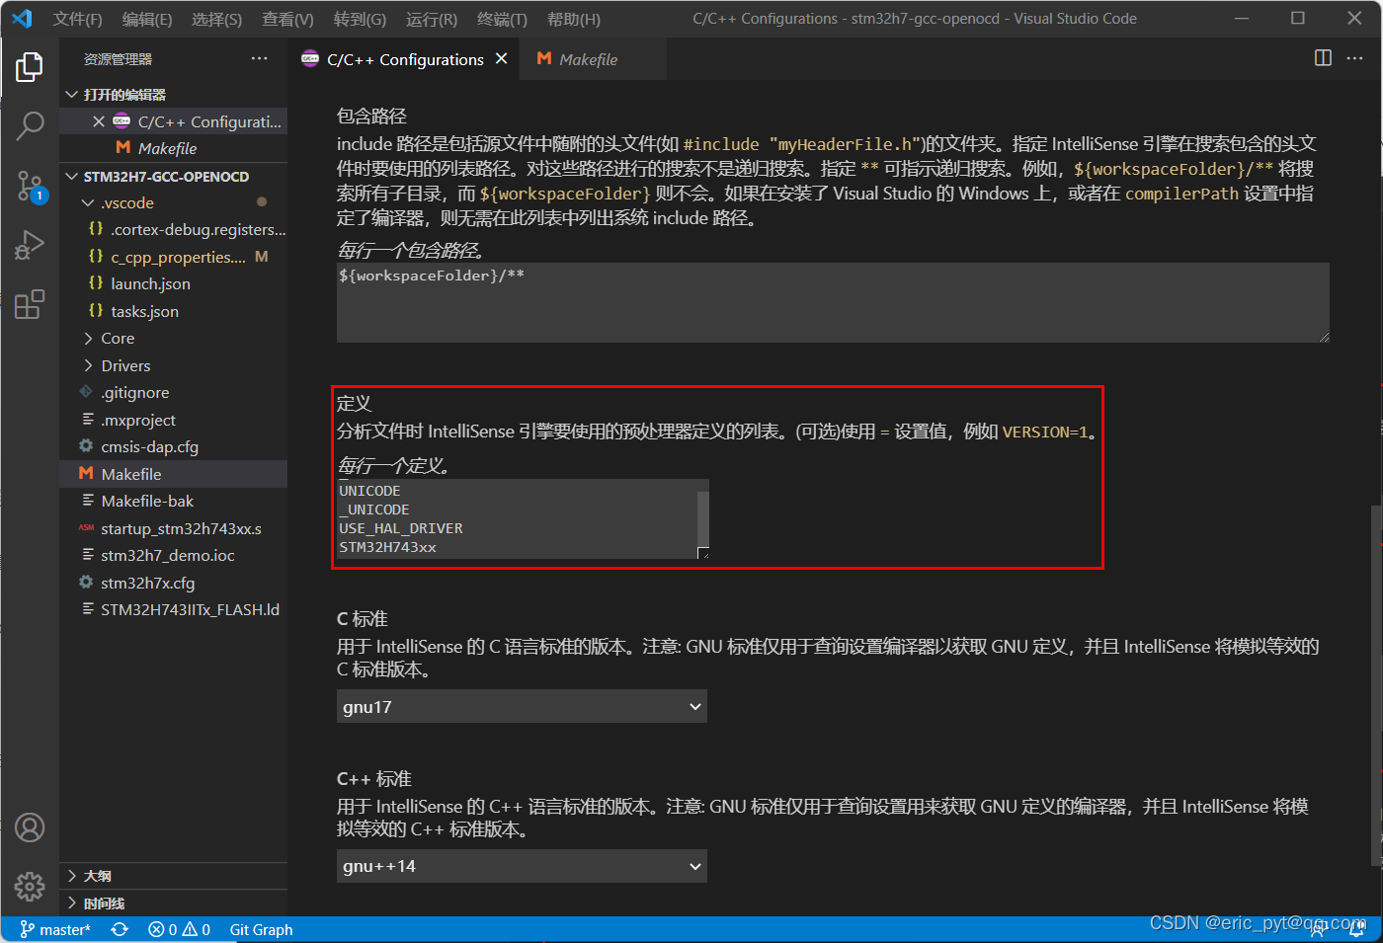Expand the 时间线 timeline section
1383x943 pixels.
(x=174, y=903)
